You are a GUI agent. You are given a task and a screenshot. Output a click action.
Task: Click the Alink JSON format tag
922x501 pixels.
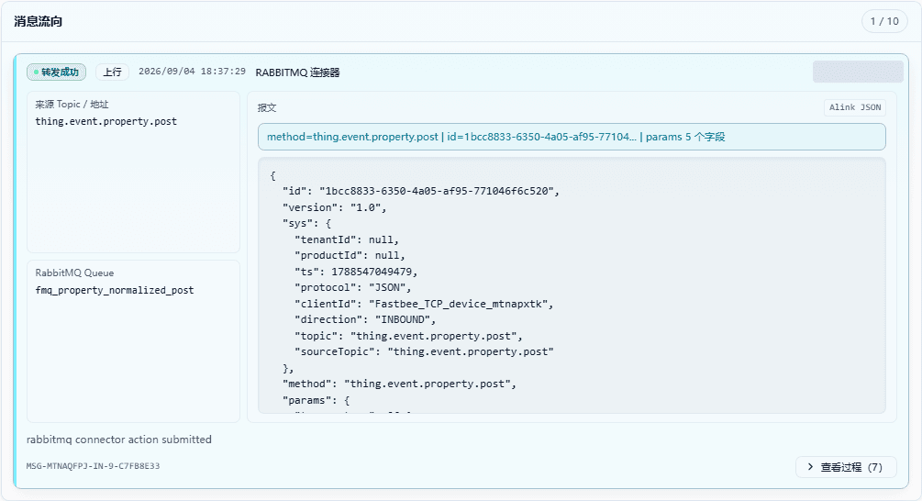855,107
